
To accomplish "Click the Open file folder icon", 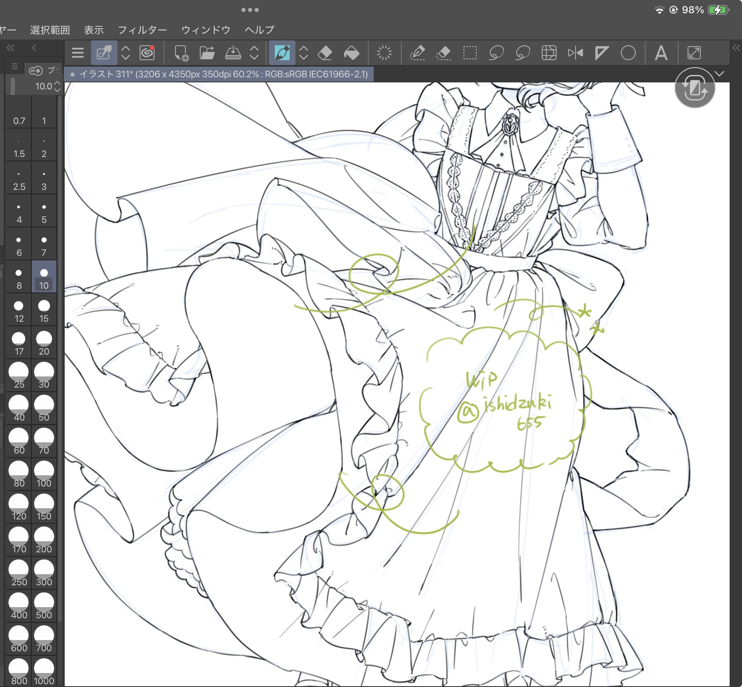I will point(207,53).
